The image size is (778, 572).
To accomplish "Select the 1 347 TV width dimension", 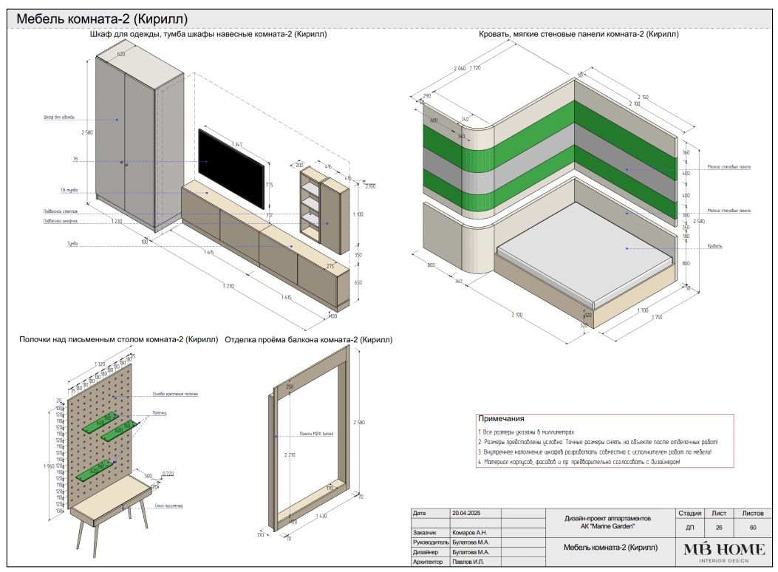I will tap(237, 144).
